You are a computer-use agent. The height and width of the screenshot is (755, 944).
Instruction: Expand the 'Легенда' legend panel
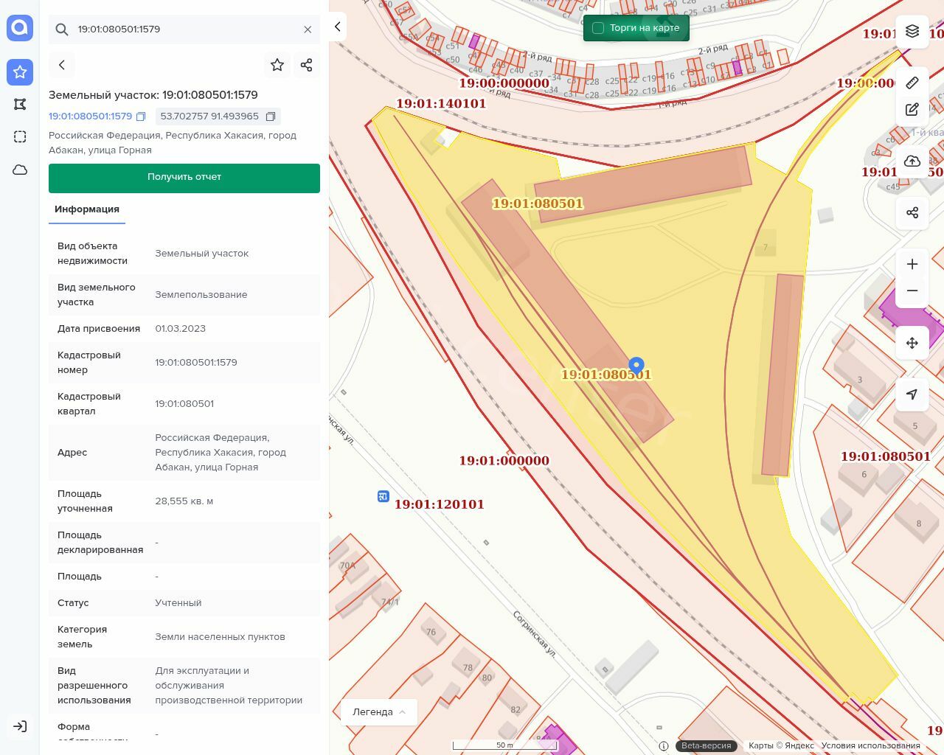tap(379, 712)
